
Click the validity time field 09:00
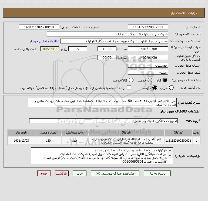click(107, 58)
